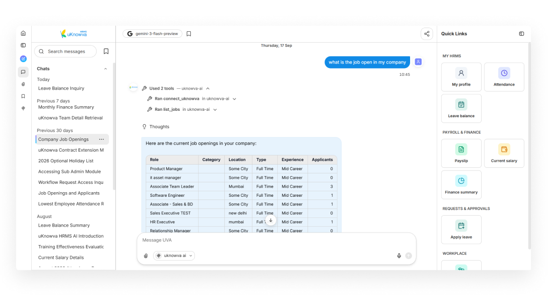548x297 pixels.
Task: Click the send message arrow button
Action: [x=408, y=256]
